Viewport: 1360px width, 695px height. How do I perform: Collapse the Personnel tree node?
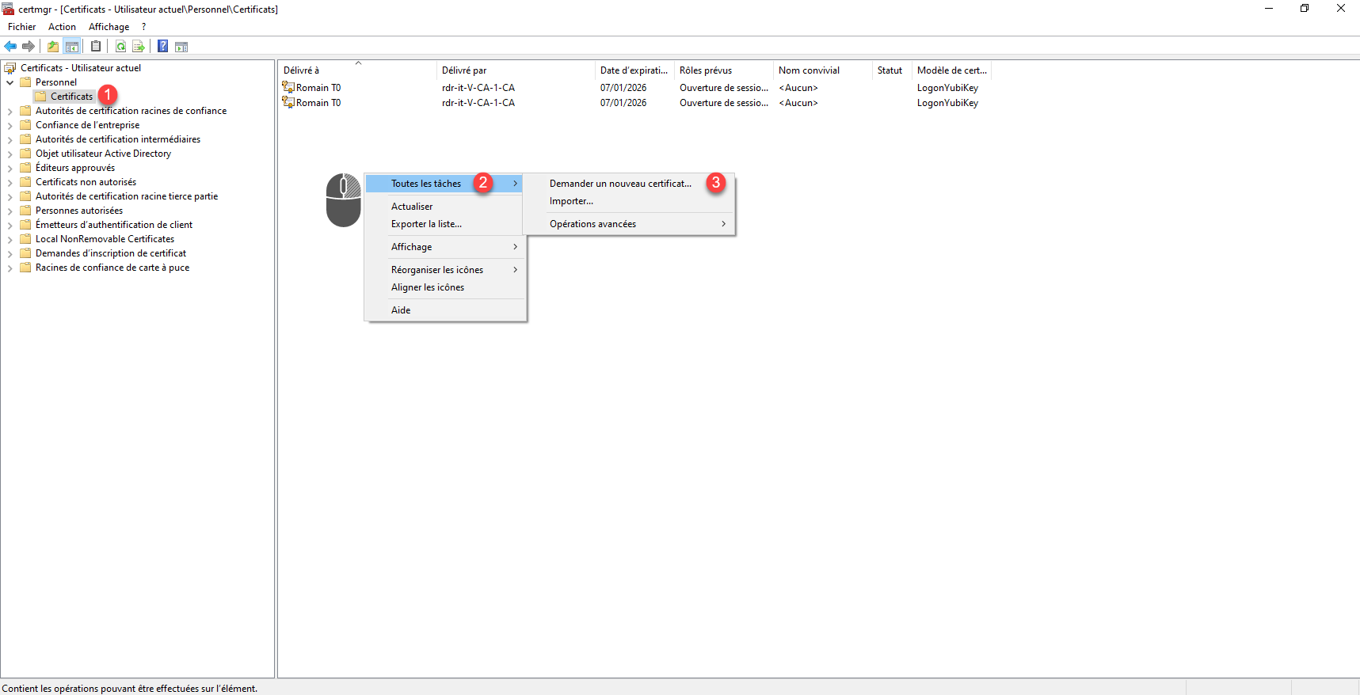(10, 82)
